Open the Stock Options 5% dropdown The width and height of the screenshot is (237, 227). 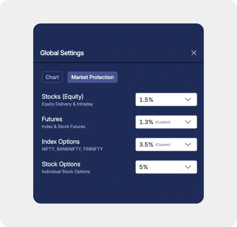(x=166, y=167)
